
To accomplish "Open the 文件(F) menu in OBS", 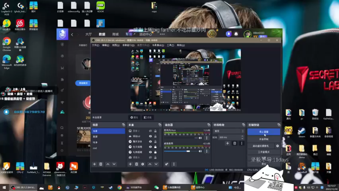I will (x=96, y=45).
